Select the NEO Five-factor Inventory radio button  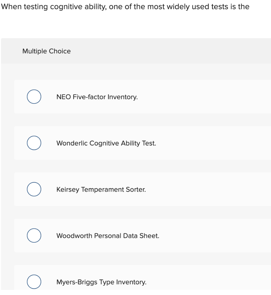pos(34,97)
